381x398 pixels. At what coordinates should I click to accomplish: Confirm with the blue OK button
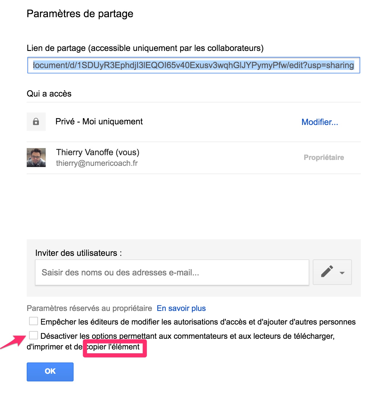50,372
